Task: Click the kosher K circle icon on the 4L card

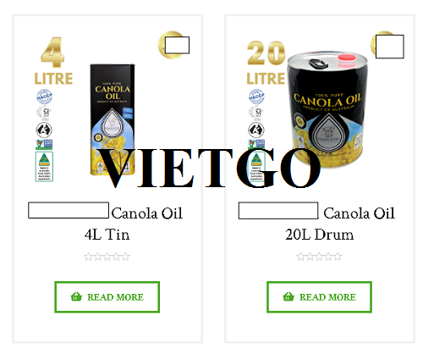Action: pos(44,130)
